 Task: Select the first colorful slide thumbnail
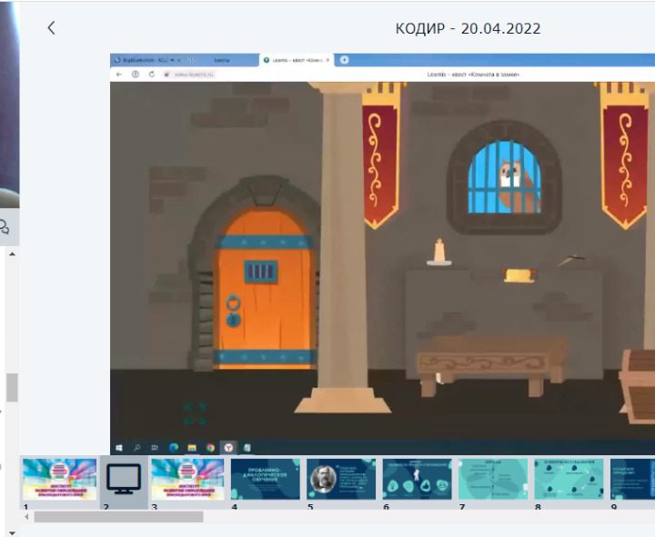[59, 479]
